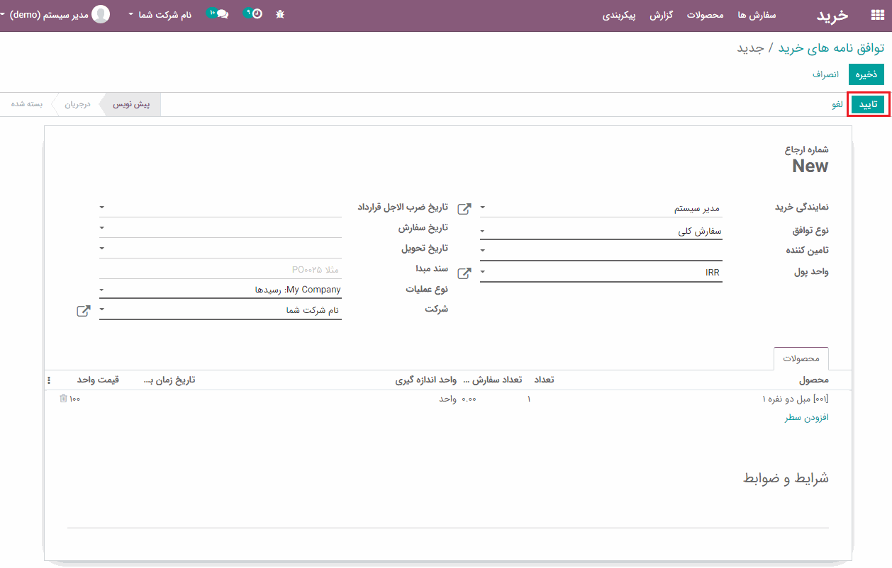Click the قیمت واحد value 100
892x568 pixels.
point(74,399)
